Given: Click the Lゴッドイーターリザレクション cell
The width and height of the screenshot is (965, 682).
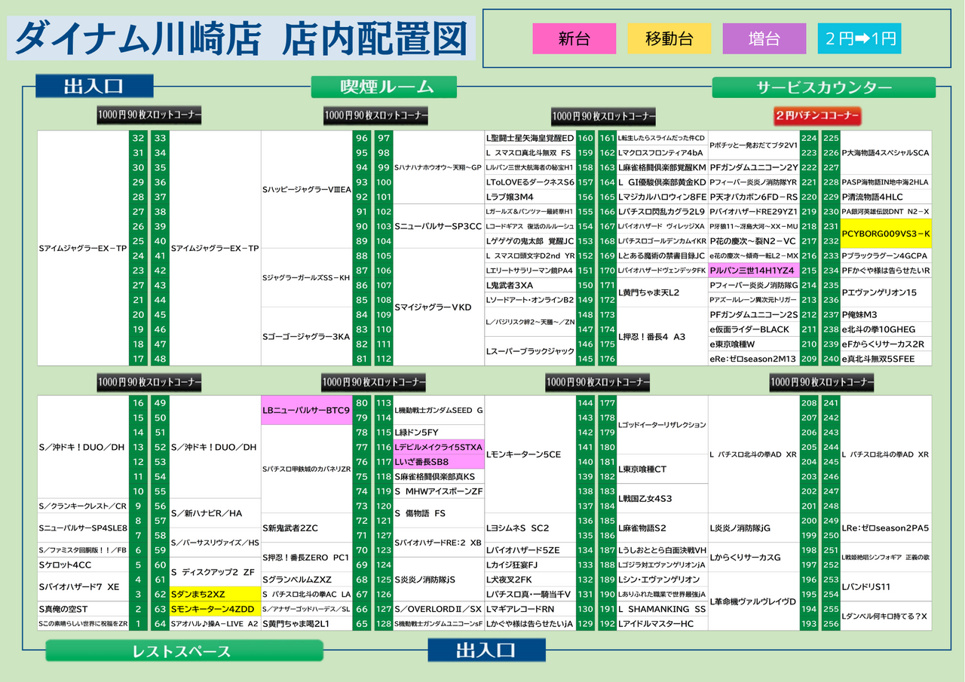Looking at the screenshot, I should [x=663, y=425].
